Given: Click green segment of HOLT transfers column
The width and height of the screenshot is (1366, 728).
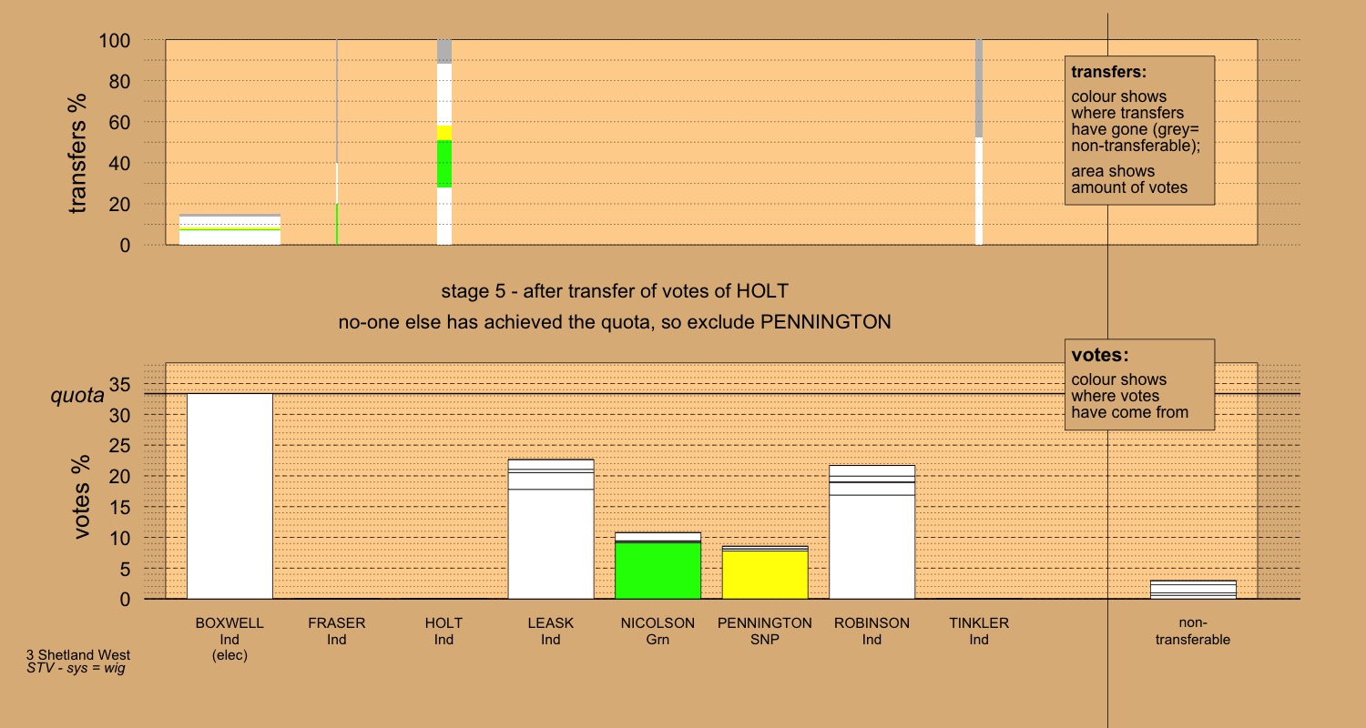Looking at the screenshot, I should pos(444,164).
